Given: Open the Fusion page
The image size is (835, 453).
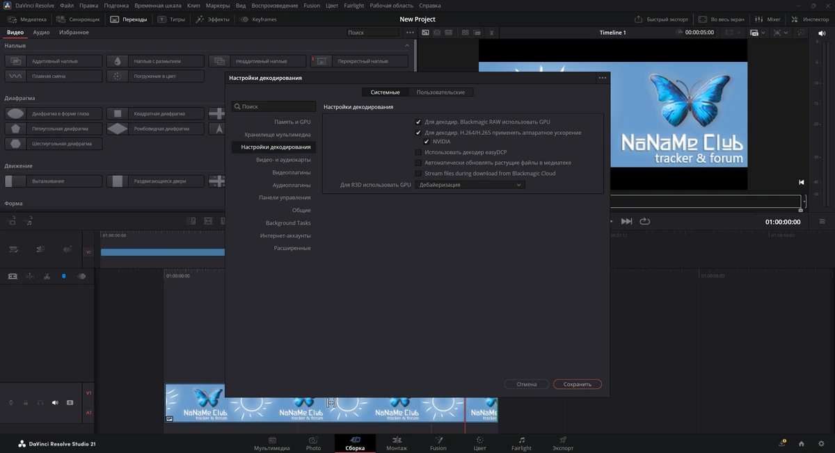Looking at the screenshot, I should [438, 443].
